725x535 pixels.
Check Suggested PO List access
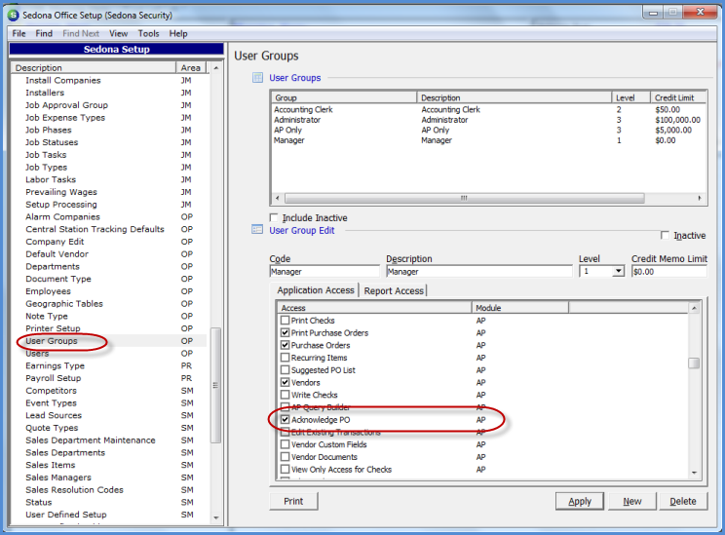pyautogui.click(x=286, y=370)
